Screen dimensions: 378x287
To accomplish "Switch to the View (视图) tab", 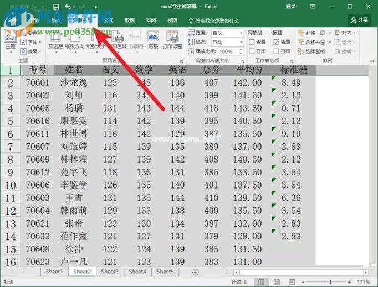I will pos(172,20).
